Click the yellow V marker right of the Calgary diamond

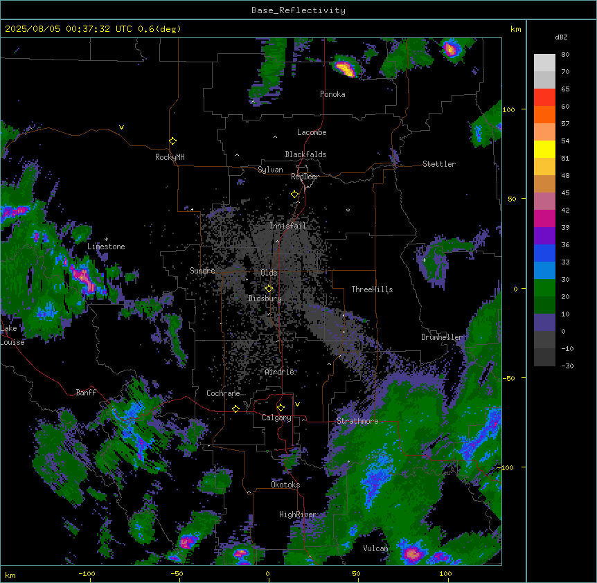click(297, 404)
